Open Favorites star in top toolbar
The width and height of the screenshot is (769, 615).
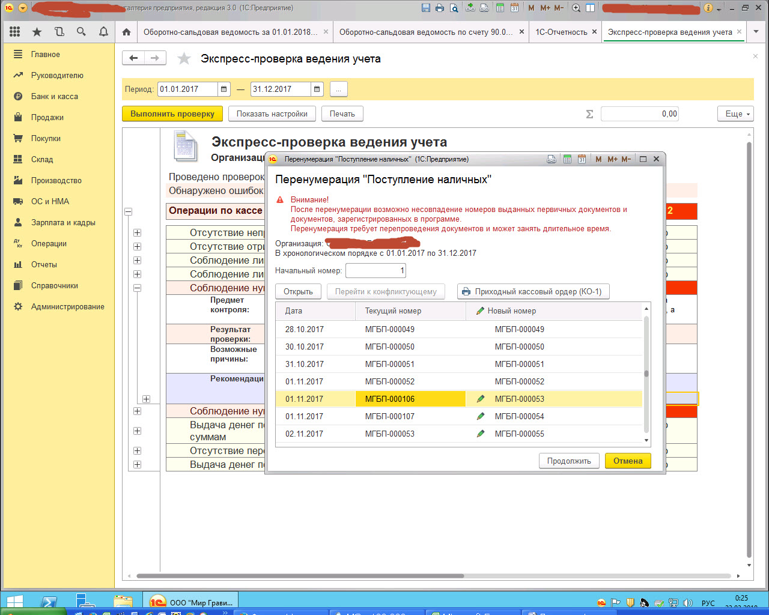tap(37, 32)
